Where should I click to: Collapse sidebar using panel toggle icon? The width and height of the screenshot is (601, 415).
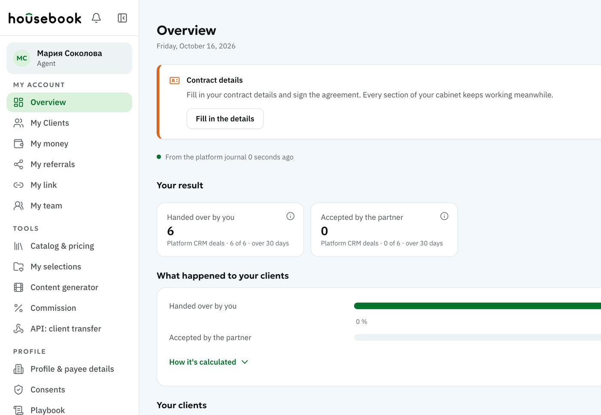[122, 18]
